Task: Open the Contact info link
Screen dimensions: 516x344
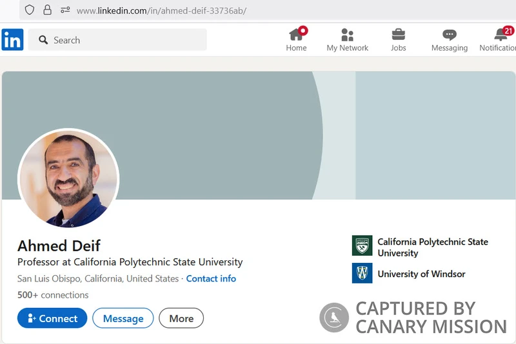Action: pos(211,279)
